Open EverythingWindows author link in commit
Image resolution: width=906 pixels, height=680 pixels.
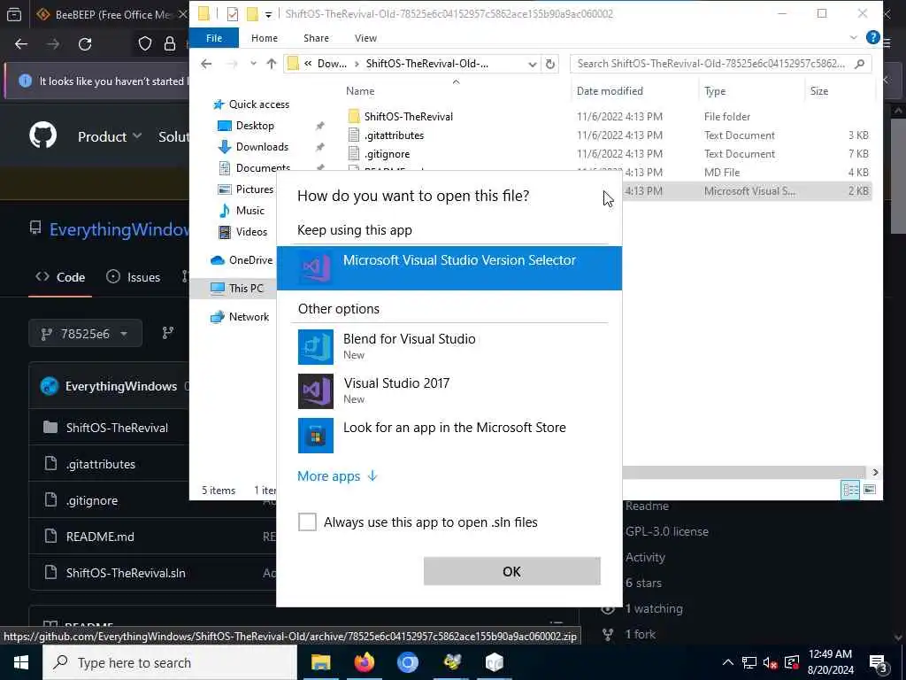point(120,386)
